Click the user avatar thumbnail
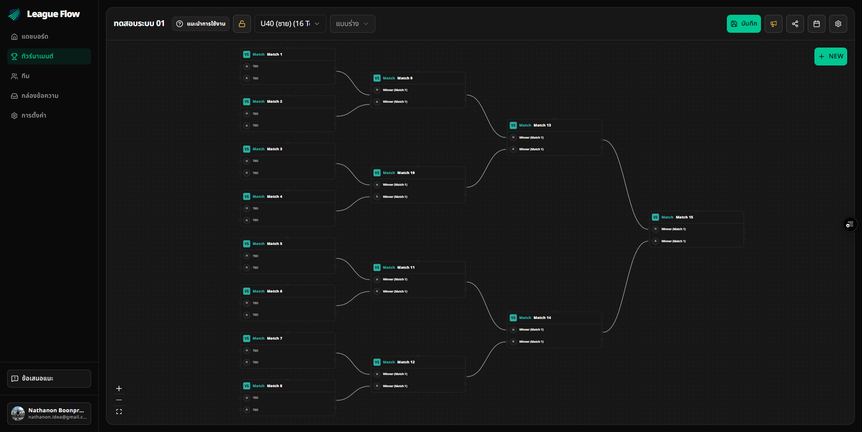Viewport: 862px width, 432px height. coord(18,413)
